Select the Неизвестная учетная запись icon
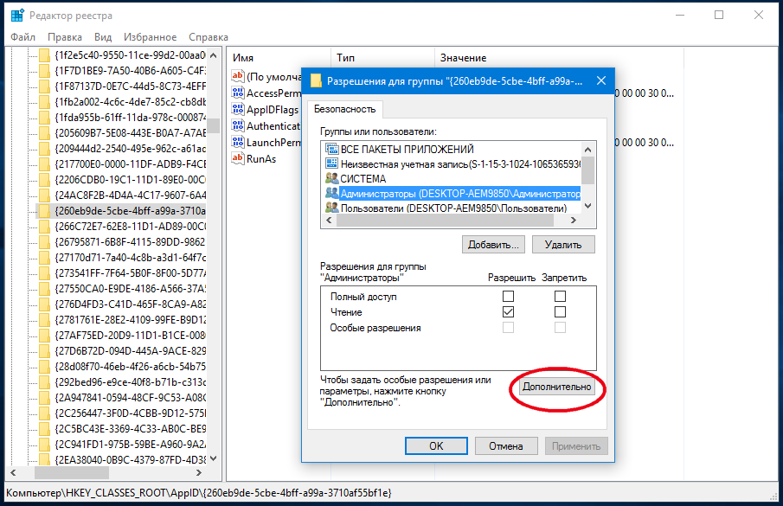The image size is (783, 506). 331,163
